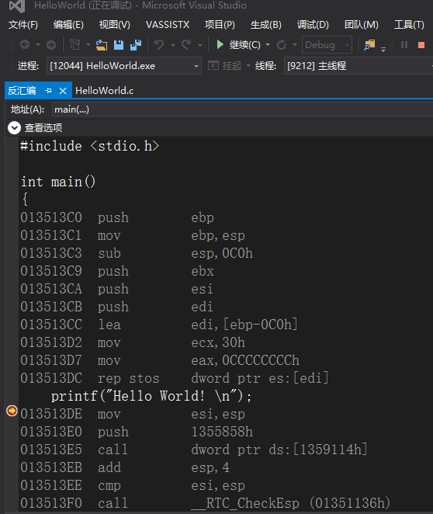Click the restart debugging icon
Viewport: 433px width, 514px height.
[281, 44]
